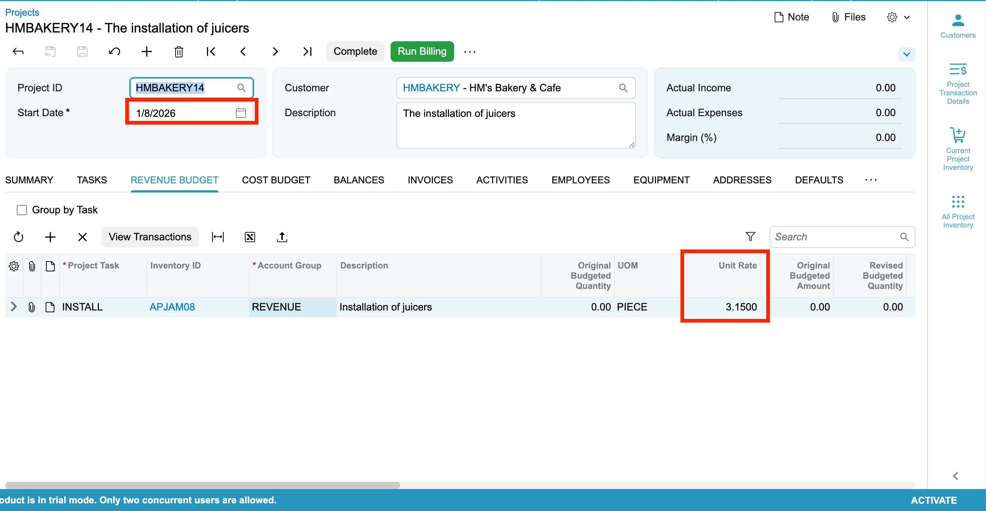Export the budget grid to Excel
The image size is (986, 511).
[250, 237]
